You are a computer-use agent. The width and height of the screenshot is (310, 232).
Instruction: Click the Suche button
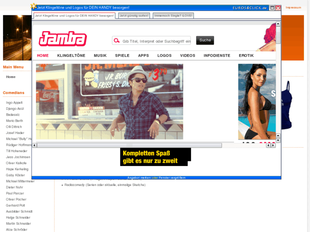(205, 40)
